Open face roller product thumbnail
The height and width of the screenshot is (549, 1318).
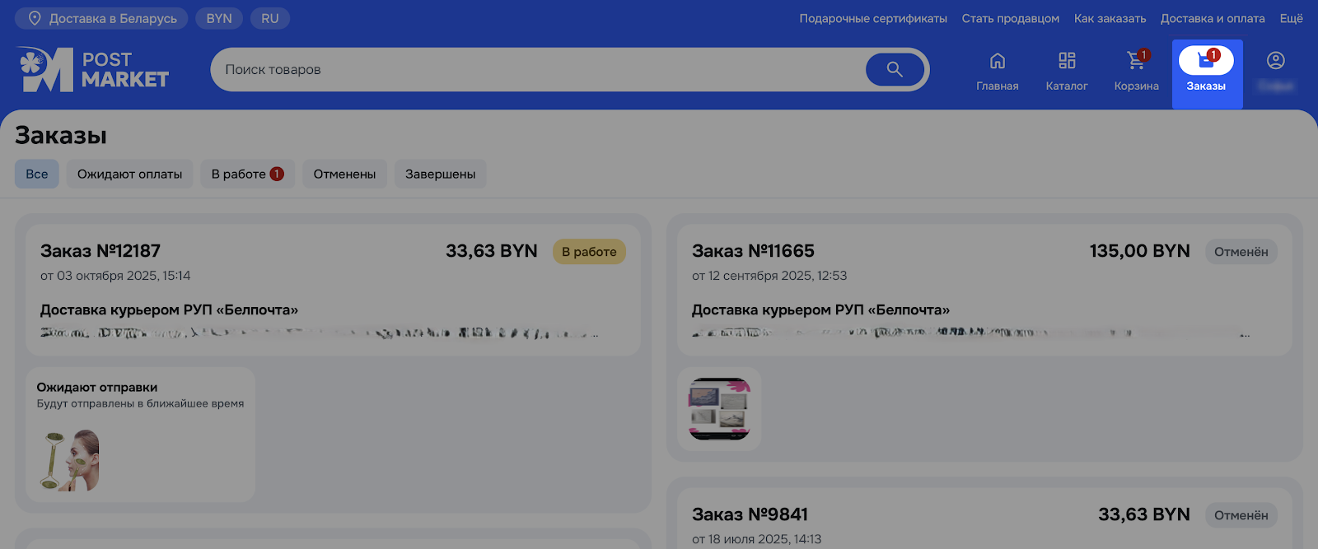[70, 460]
